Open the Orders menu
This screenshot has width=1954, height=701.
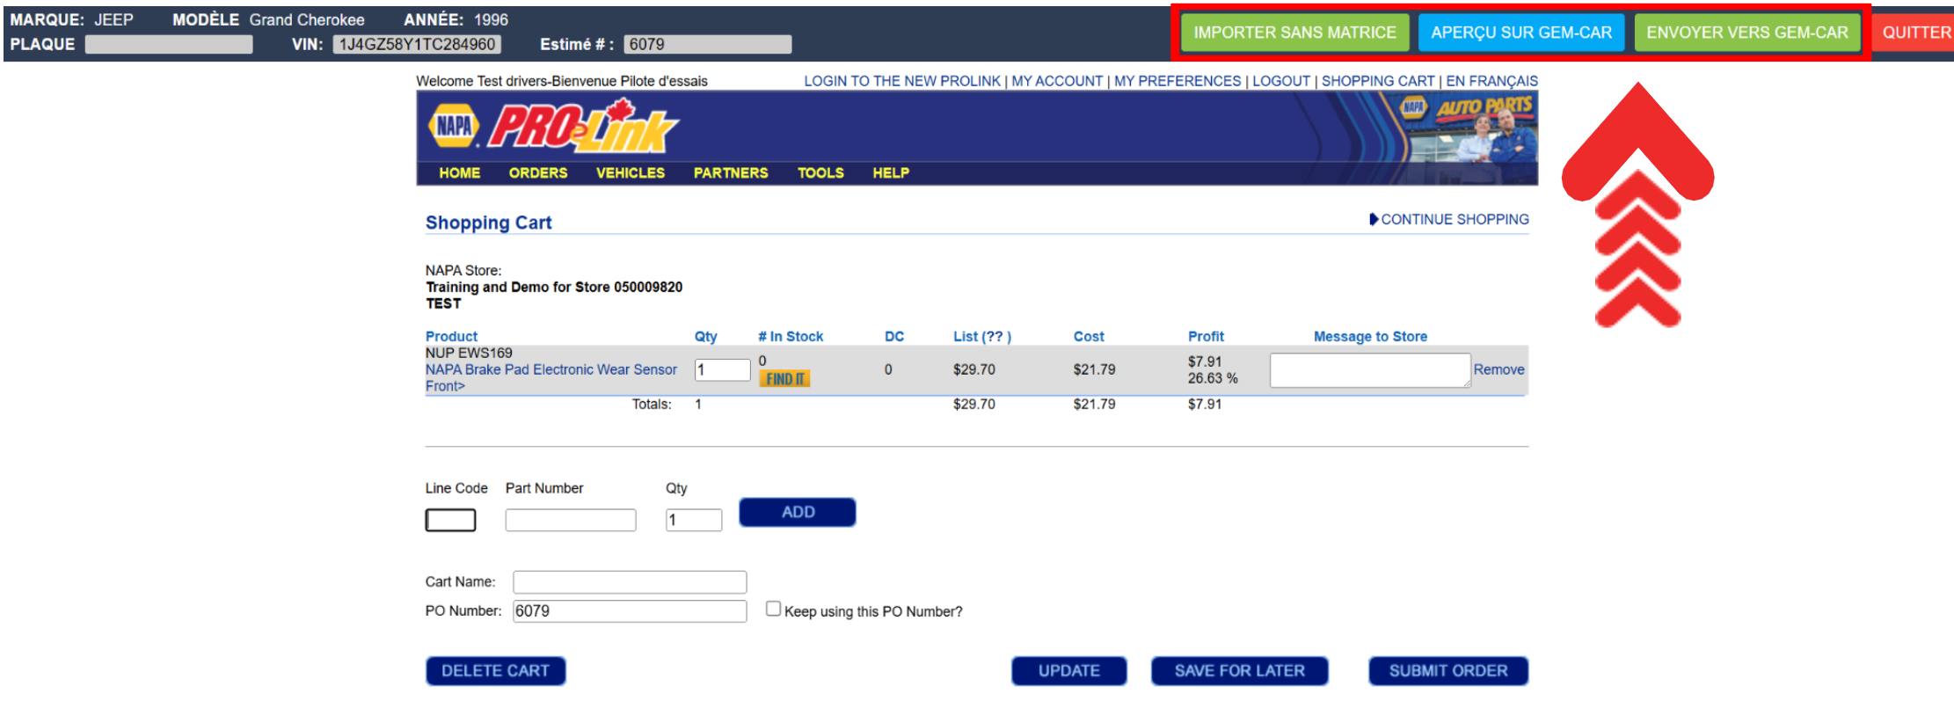tap(537, 173)
